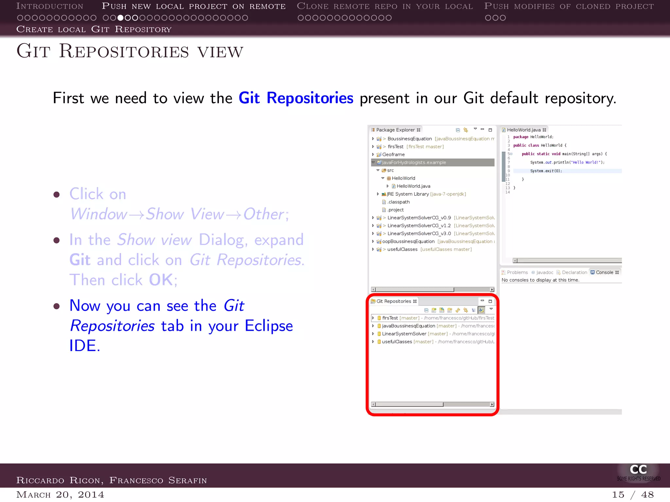Collapse main method fold marker at line 5

(x=511, y=154)
